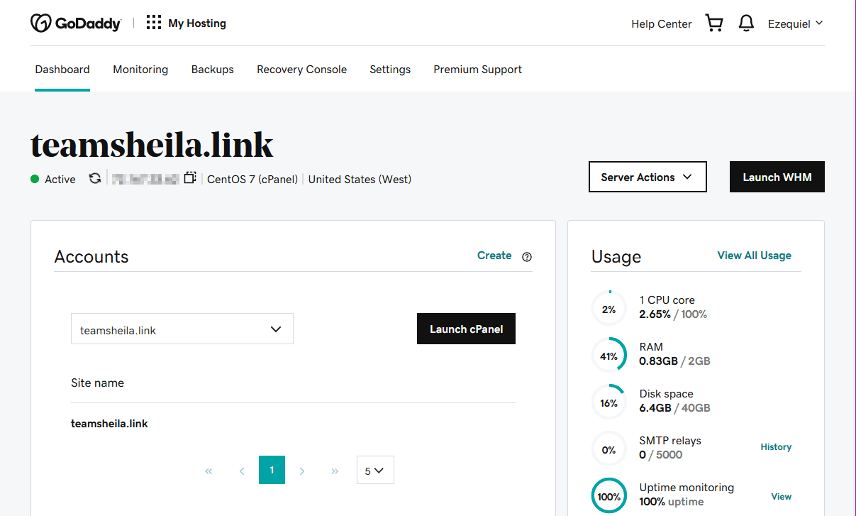Click the Launch cPanel button
Screen dimensions: 856x516
pos(466,329)
